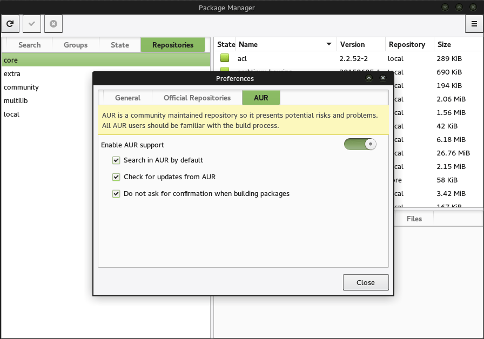This screenshot has width=484, height=339.
Task: Roll up the Preferences dialog
Action: pos(369,78)
